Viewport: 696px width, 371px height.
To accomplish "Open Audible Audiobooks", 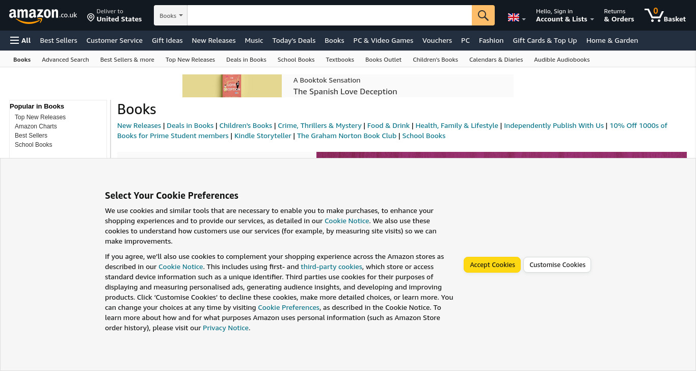I will point(561,60).
